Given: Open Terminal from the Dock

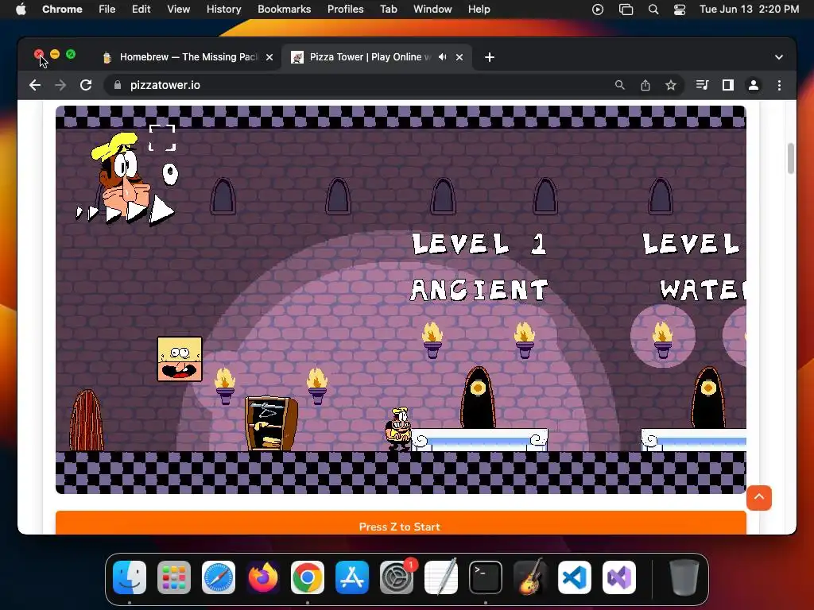Looking at the screenshot, I should point(486,577).
